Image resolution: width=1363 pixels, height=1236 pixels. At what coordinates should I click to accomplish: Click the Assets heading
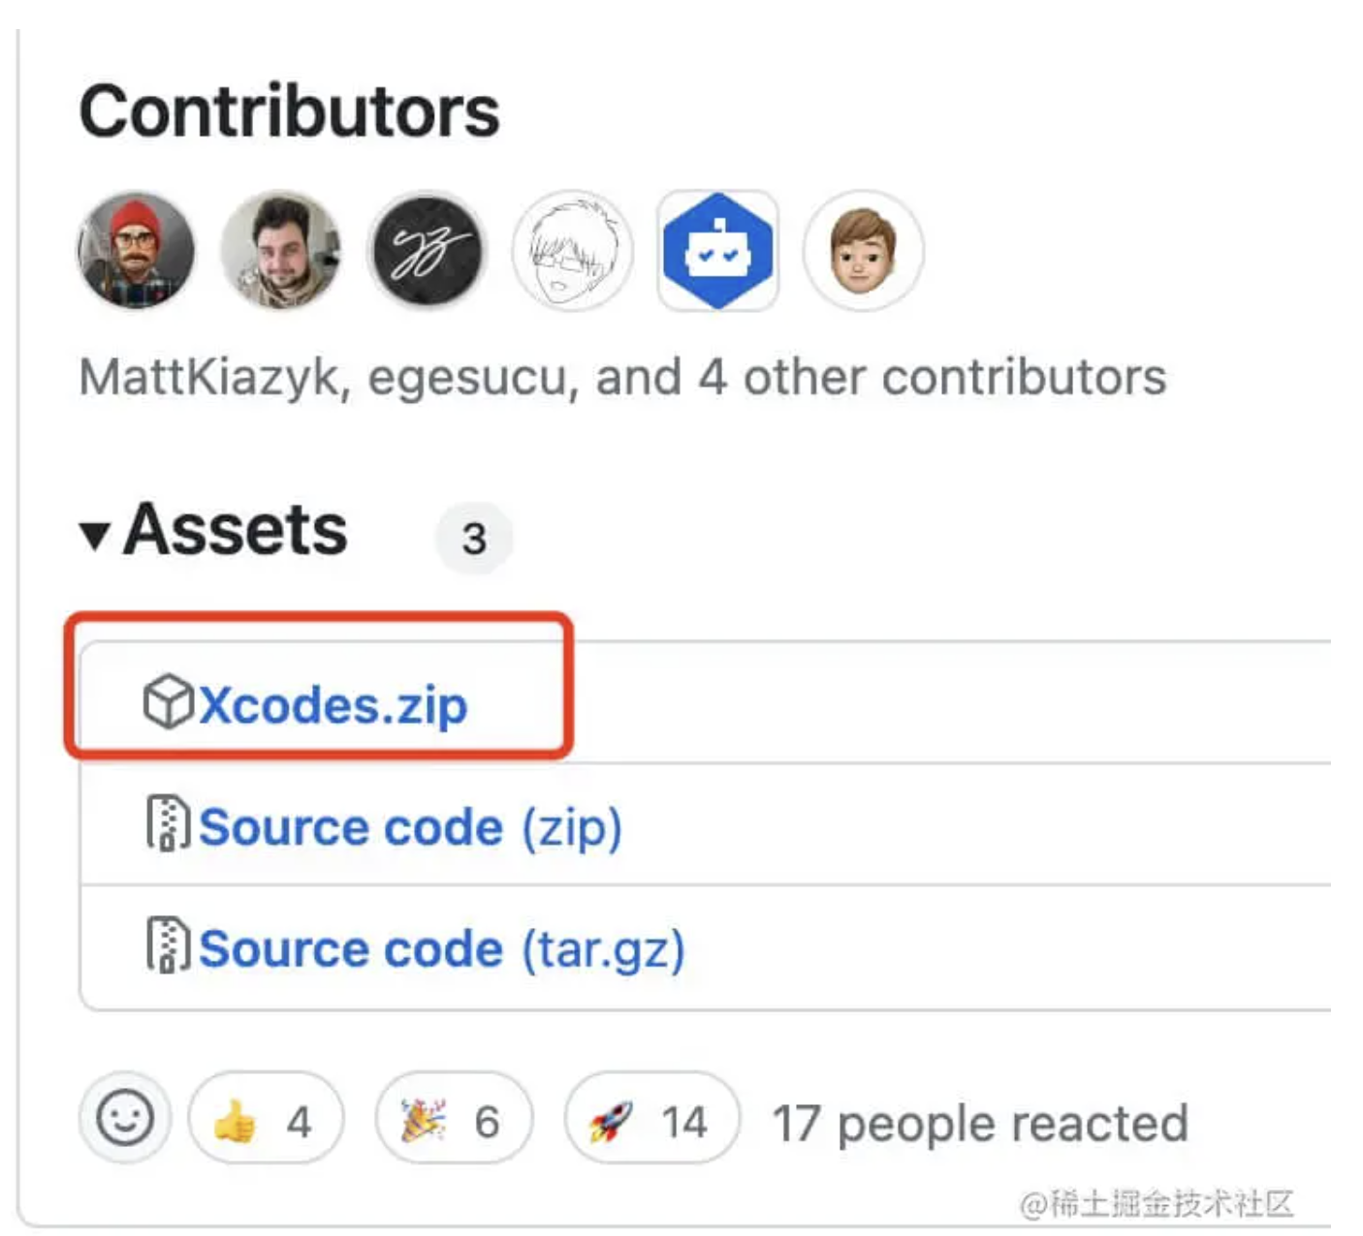(236, 530)
